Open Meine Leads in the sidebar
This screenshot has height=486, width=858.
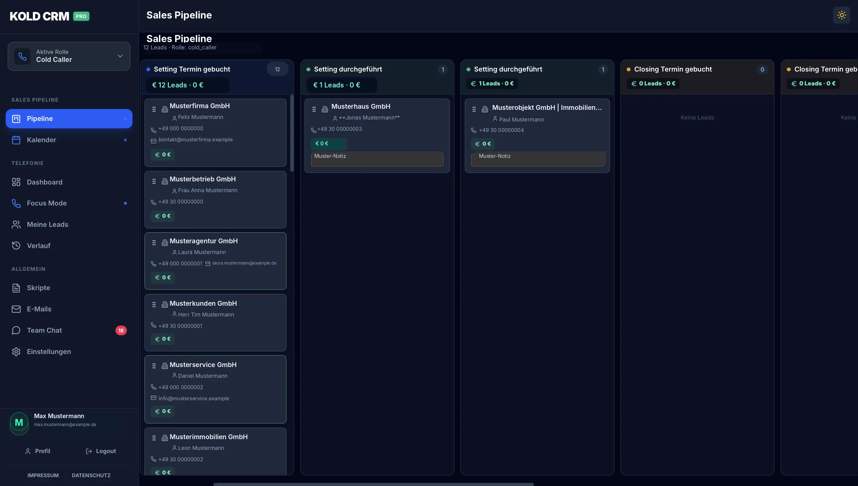point(69,224)
